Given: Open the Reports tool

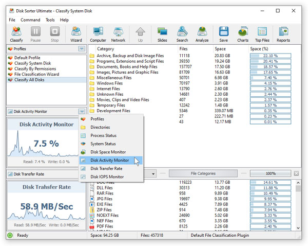Looking at the screenshot, I should coord(283,34).
